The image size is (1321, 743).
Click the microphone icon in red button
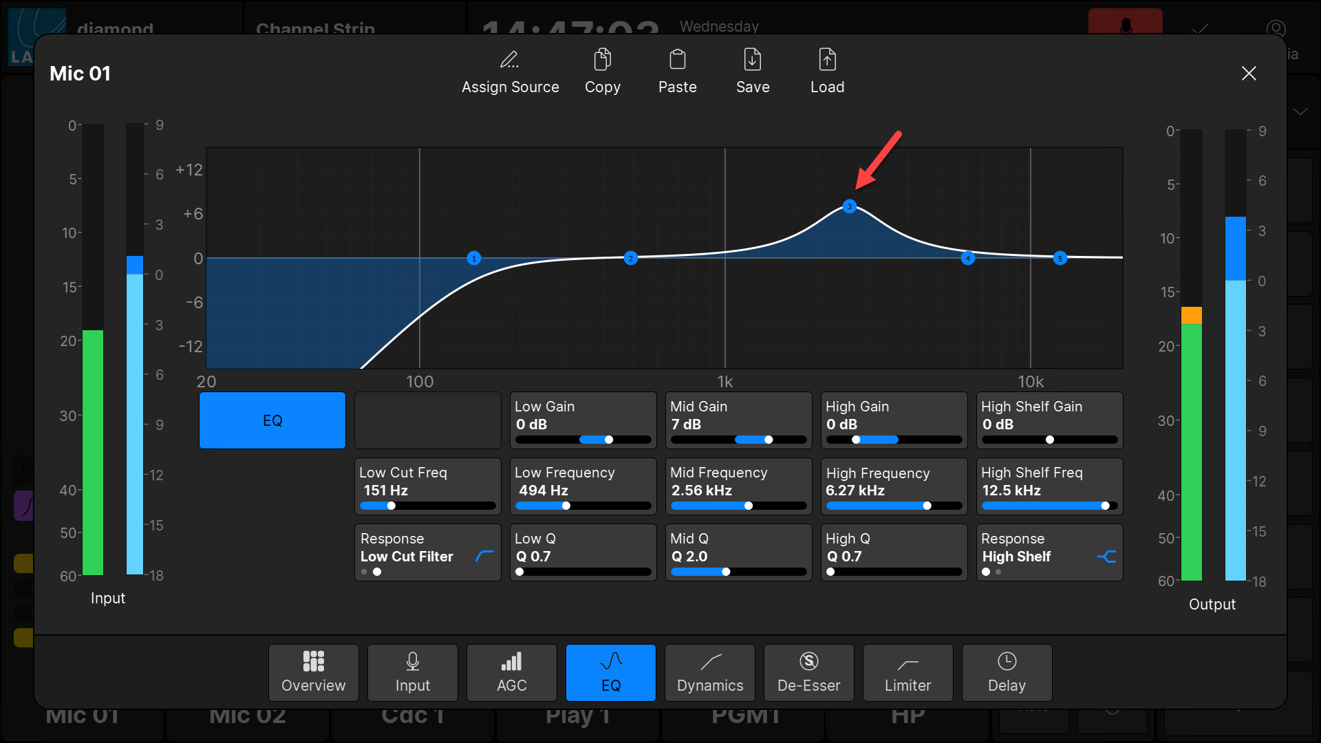(x=1125, y=26)
